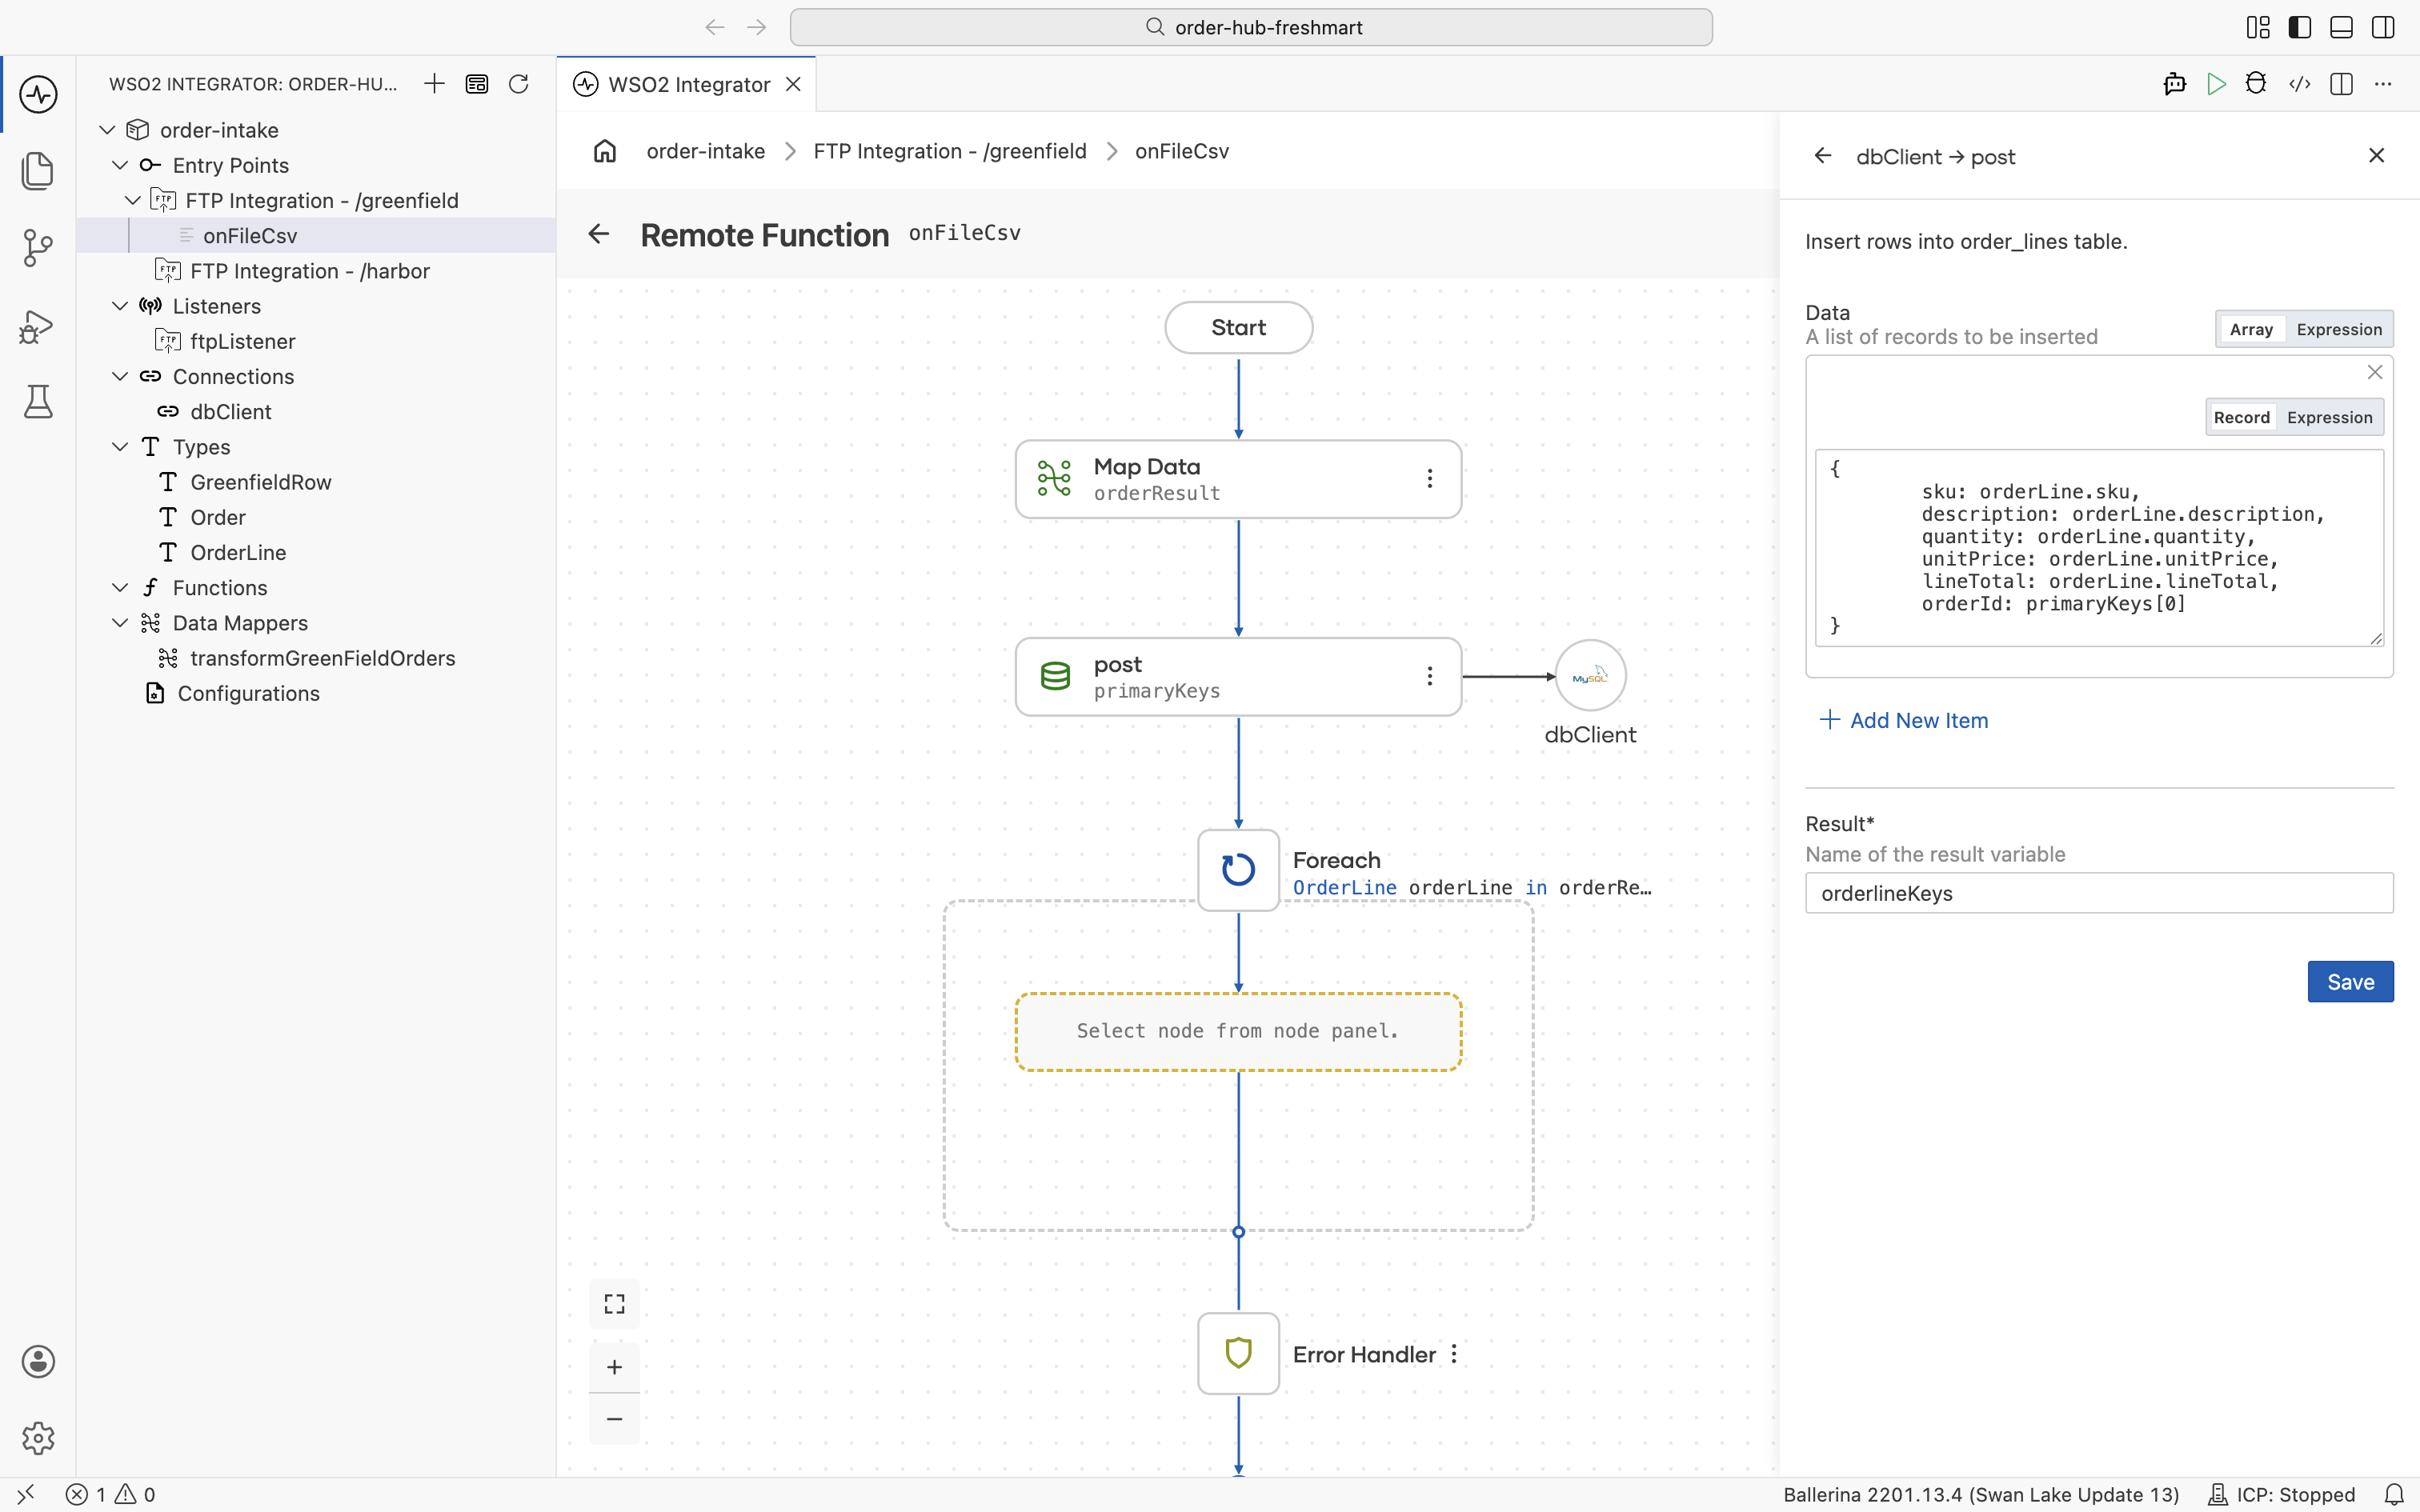Viewport: 2420px width, 1512px height.
Task: Click the green Run play icon
Action: click(2216, 84)
